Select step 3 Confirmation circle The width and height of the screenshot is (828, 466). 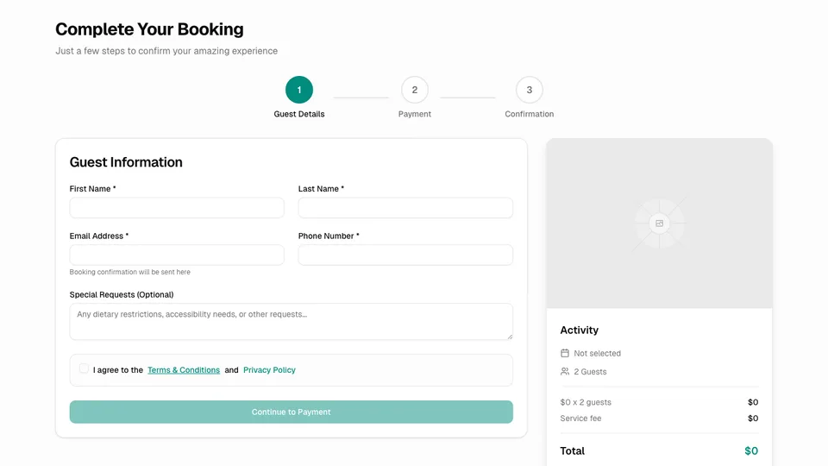coord(529,90)
